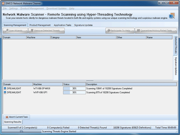Screen dimensions: 180x135
Task: Sort threats by the Domain column header
Action: pos(14,38)
